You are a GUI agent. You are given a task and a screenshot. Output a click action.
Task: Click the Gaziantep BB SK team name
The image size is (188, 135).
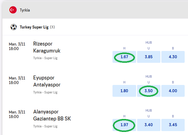pos(52,118)
